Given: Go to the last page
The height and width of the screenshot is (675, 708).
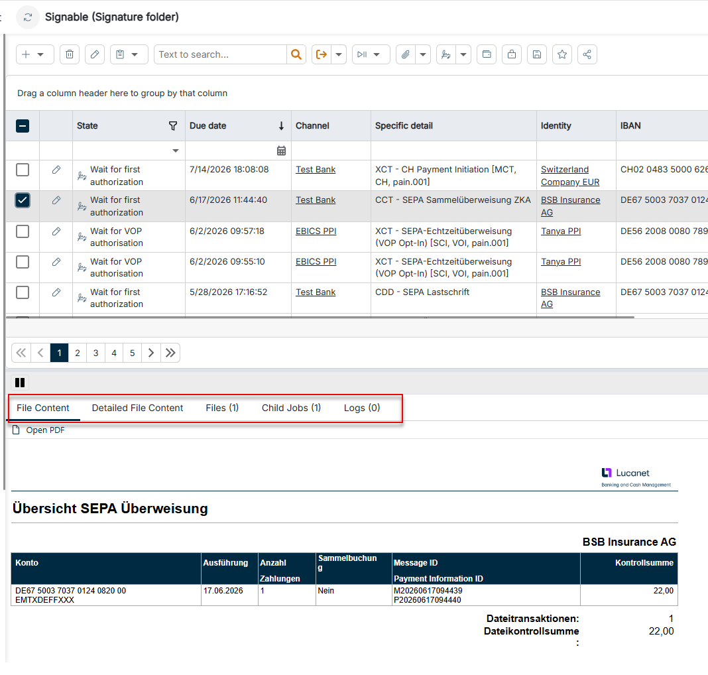Looking at the screenshot, I should coord(170,353).
